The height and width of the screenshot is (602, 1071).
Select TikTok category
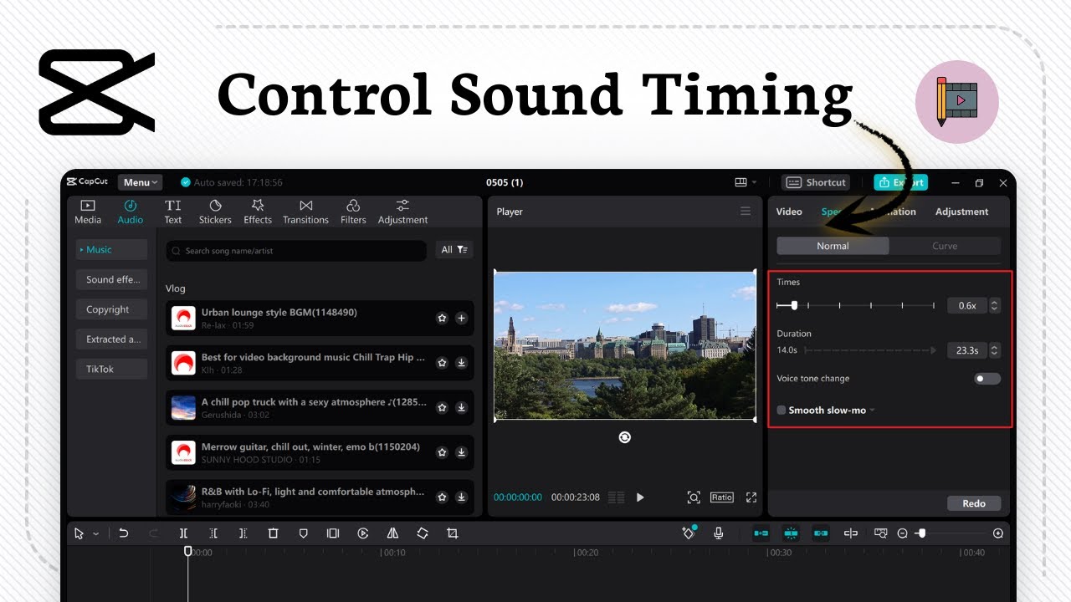[112, 369]
